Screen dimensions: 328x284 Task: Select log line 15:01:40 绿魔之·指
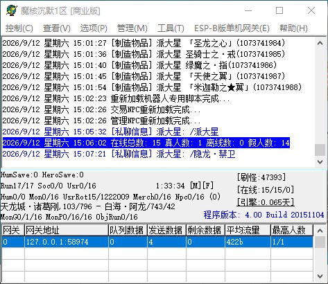click(139, 65)
